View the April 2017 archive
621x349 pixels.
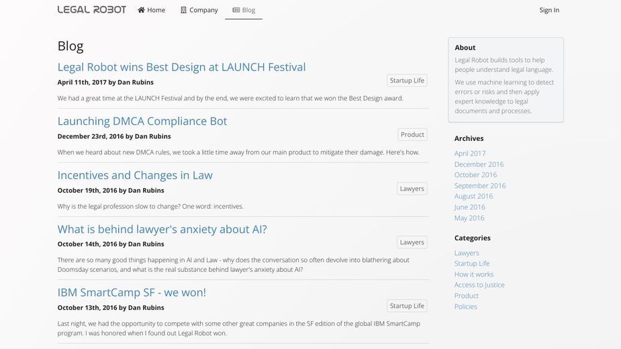click(x=470, y=153)
